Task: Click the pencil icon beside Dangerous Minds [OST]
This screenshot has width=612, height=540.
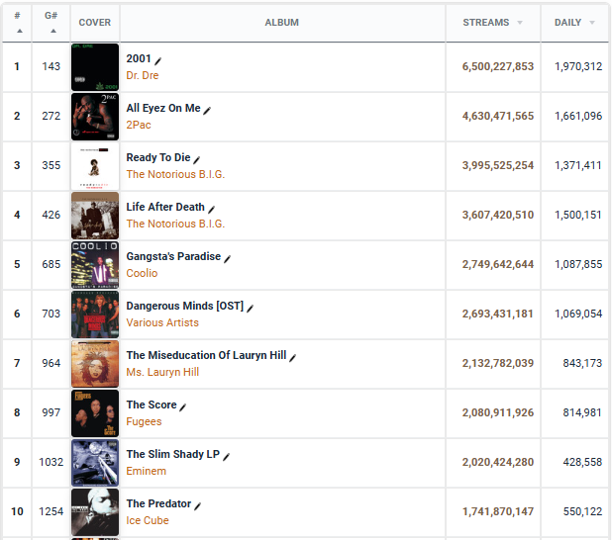Action: (x=251, y=308)
